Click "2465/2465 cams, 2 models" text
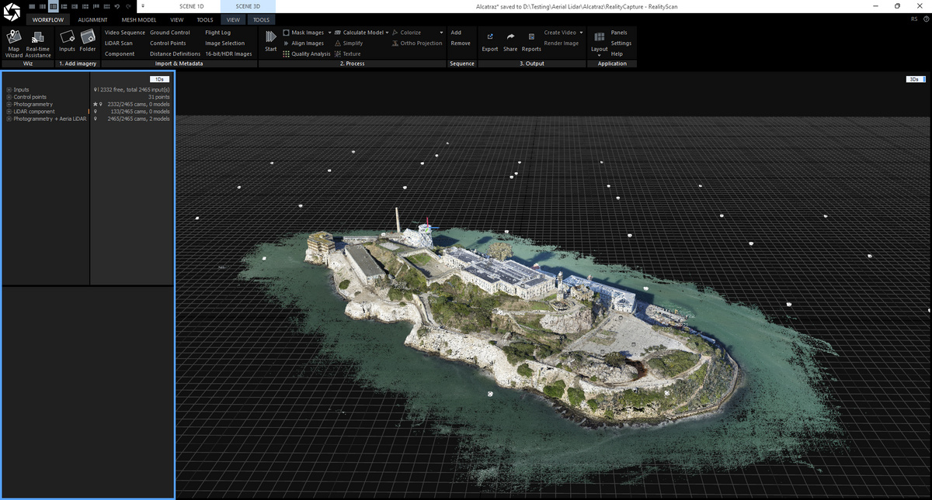This screenshot has height=500, width=932. click(138, 119)
